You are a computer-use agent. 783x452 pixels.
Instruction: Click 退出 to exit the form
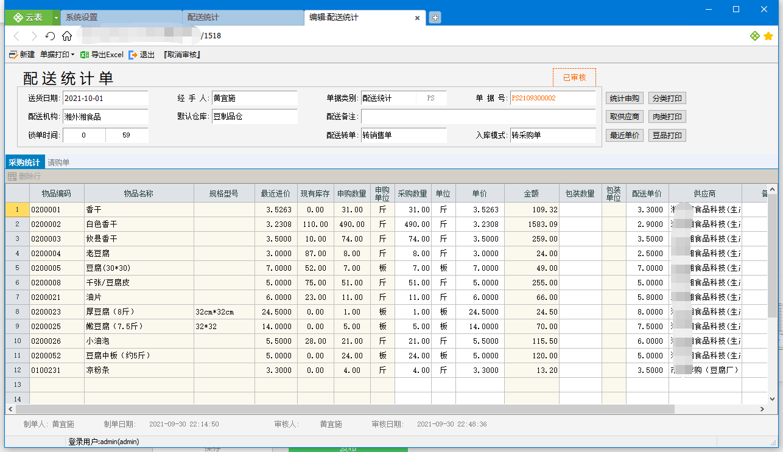click(142, 55)
